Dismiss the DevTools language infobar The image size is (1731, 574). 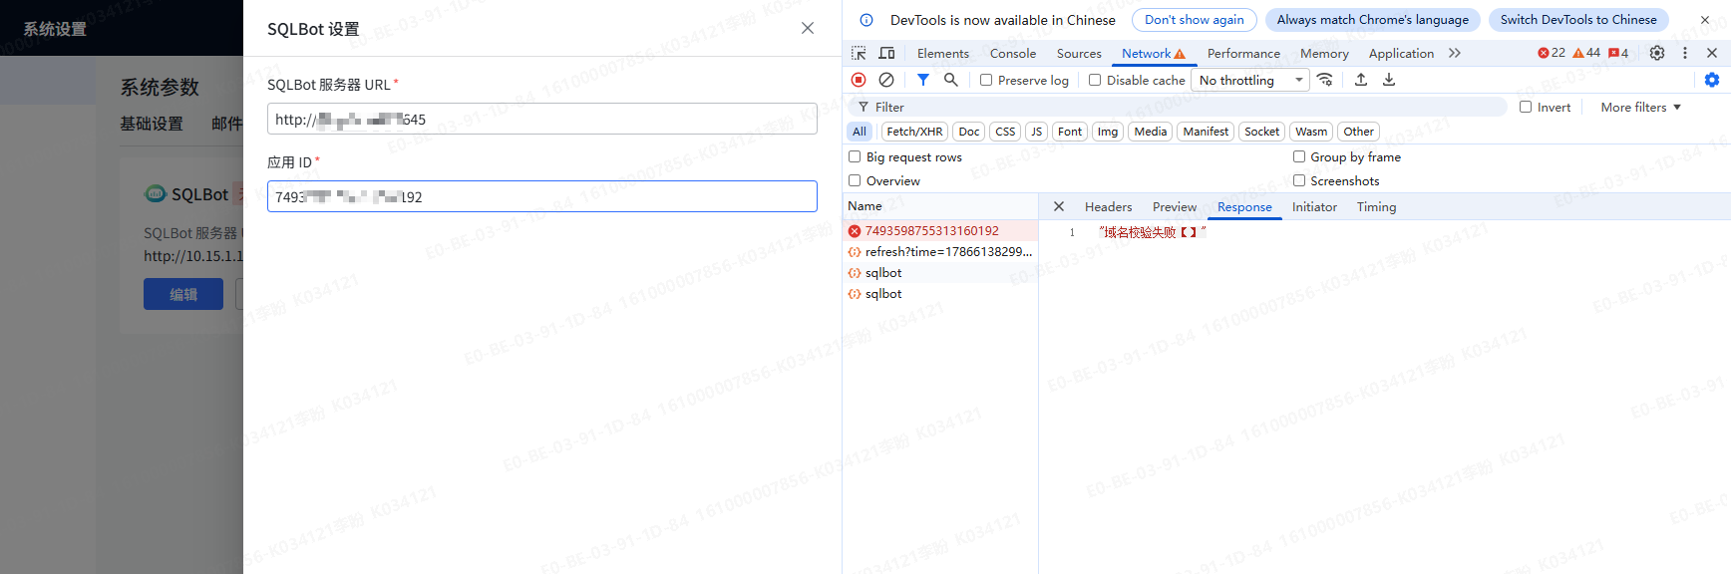pyautogui.click(x=1705, y=20)
